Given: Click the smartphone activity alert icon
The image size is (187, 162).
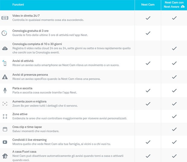Looking at the screenshot, I should tap(5, 63).
